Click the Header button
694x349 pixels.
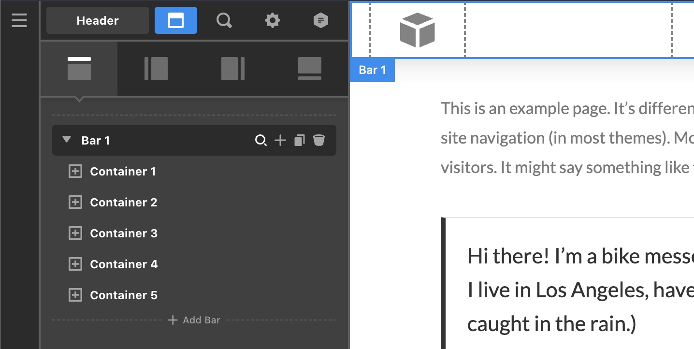(x=98, y=20)
